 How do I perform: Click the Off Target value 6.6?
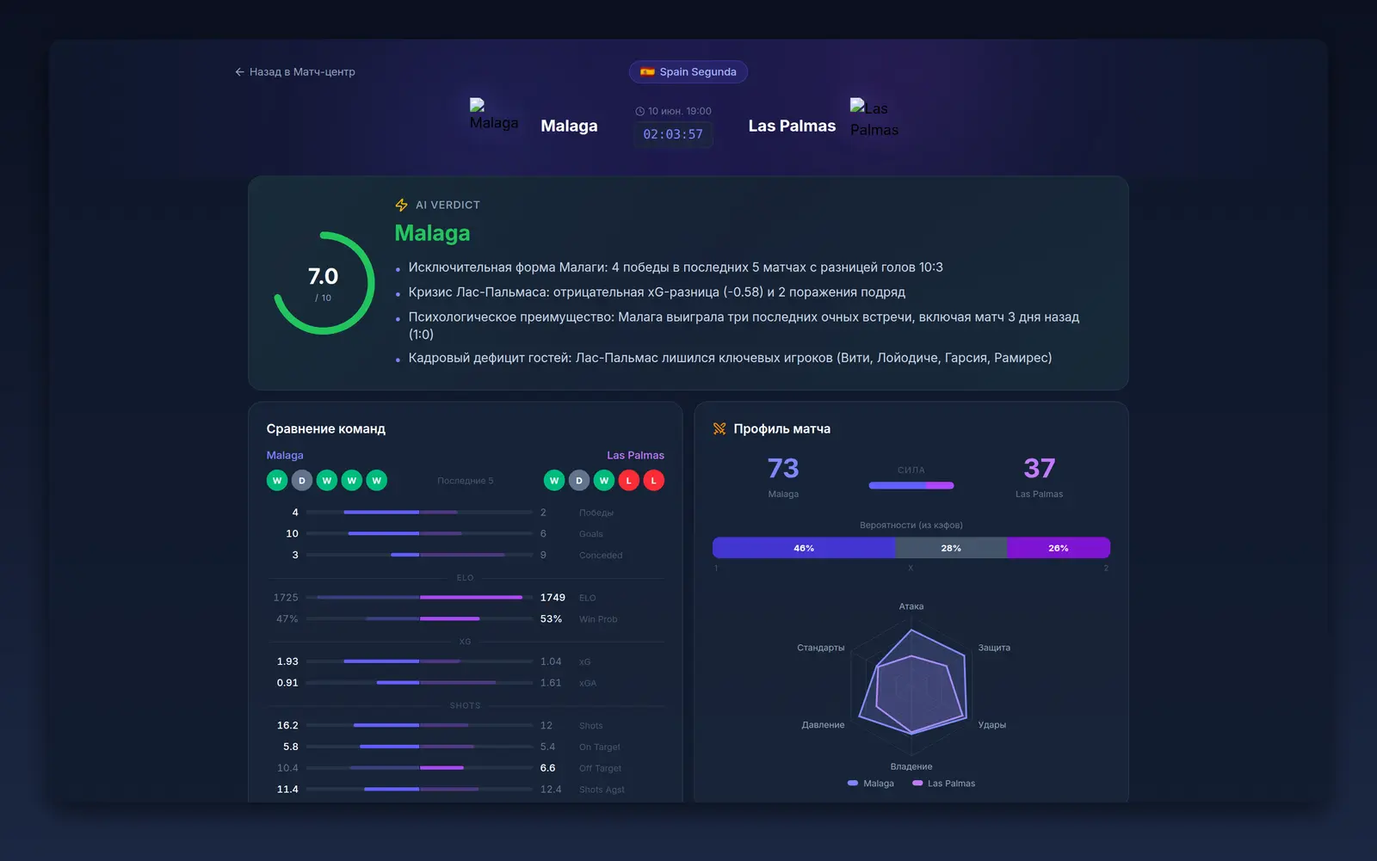[547, 768]
